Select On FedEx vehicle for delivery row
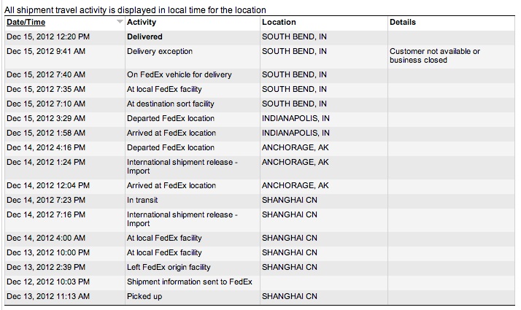The image size is (521, 310). point(260,74)
